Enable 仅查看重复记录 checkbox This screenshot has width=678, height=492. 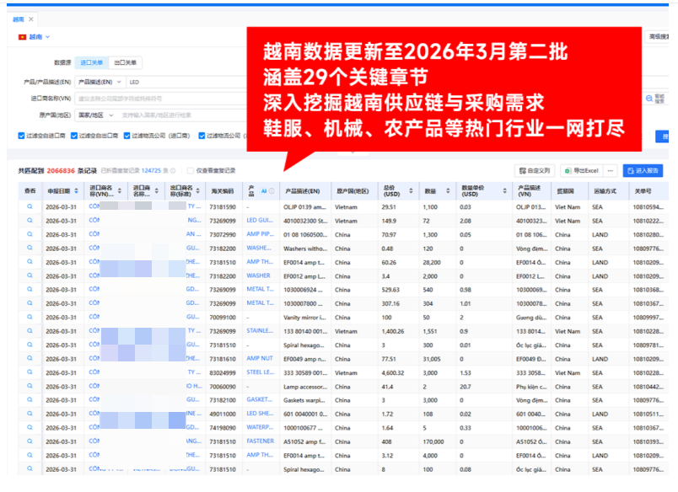tap(190, 170)
